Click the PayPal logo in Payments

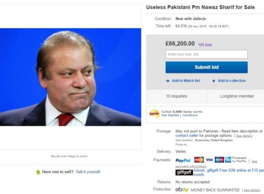pos(183,160)
